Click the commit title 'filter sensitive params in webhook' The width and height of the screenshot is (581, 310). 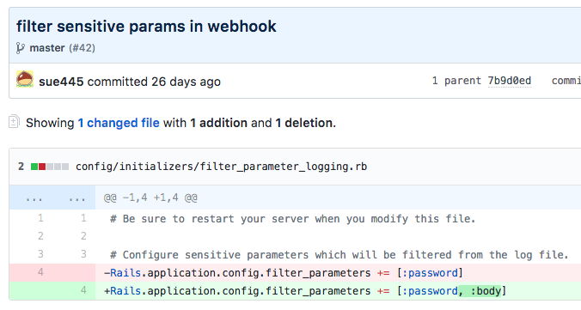146,27
